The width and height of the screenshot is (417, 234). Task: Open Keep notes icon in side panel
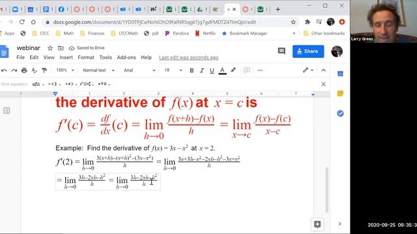(x=340, y=94)
